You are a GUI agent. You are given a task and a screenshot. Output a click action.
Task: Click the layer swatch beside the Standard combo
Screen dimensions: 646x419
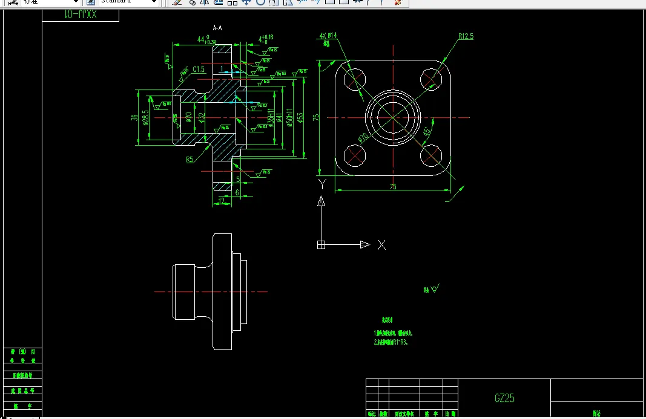pyautogui.click(x=90, y=2)
